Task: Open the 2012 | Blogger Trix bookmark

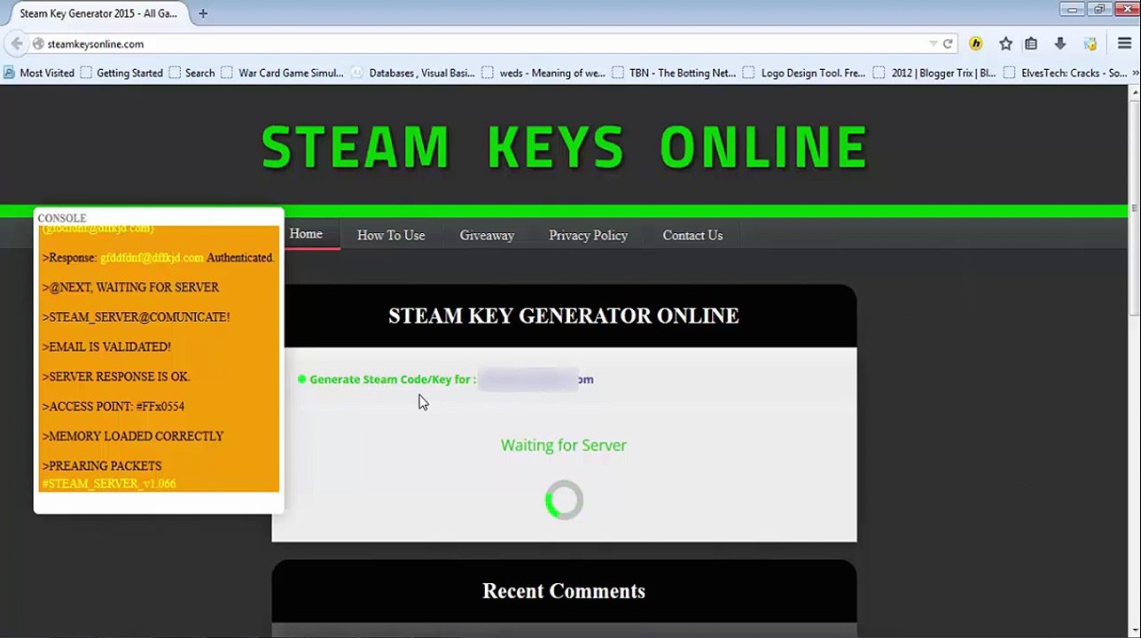Action: 935,73
